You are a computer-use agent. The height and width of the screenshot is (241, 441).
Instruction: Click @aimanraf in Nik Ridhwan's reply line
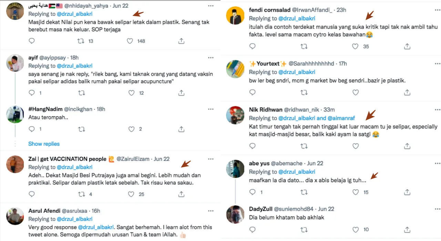pyautogui.click(x=341, y=118)
